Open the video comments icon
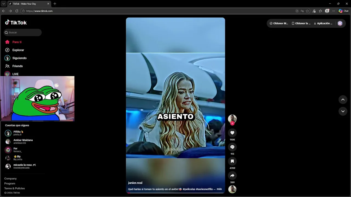Viewport: 351px width, 197px height. click(232, 147)
